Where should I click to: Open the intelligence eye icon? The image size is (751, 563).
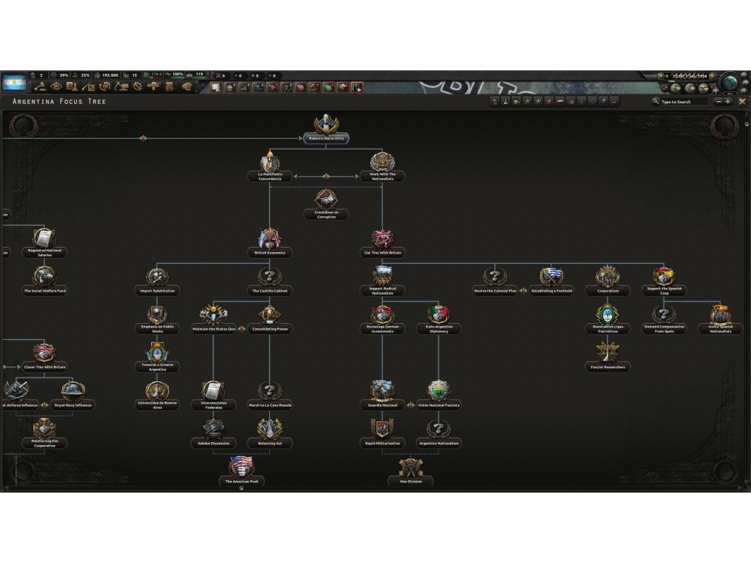click(56, 87)
